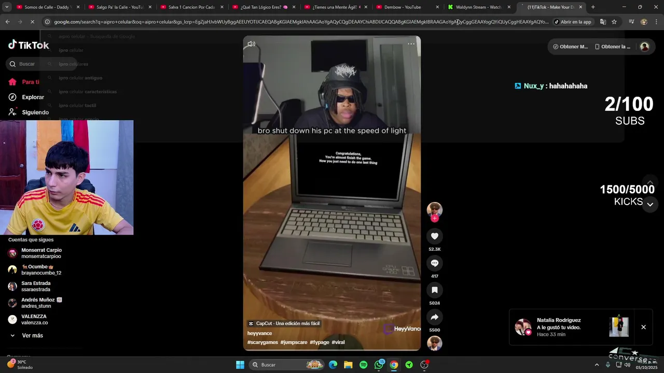Open the tab search dropdown arrow
This screenshot has height=373, width=664.
[x=6, y=7]
